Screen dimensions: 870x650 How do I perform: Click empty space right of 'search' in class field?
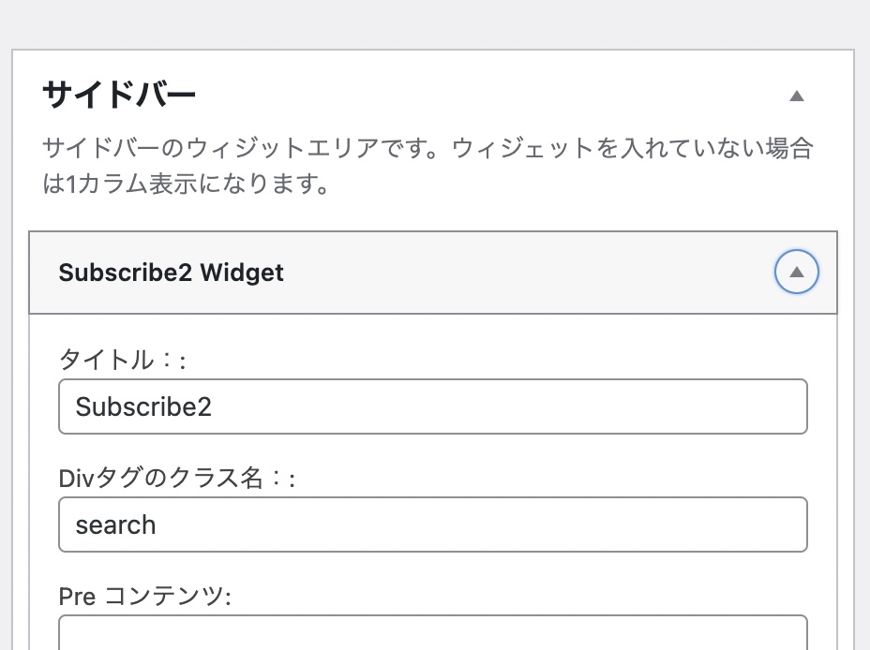coord(487,524)
